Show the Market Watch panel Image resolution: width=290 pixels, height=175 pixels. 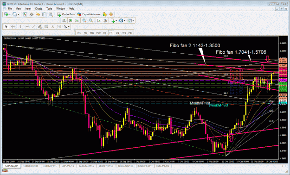pyautogui.click(x=25, y=14)
